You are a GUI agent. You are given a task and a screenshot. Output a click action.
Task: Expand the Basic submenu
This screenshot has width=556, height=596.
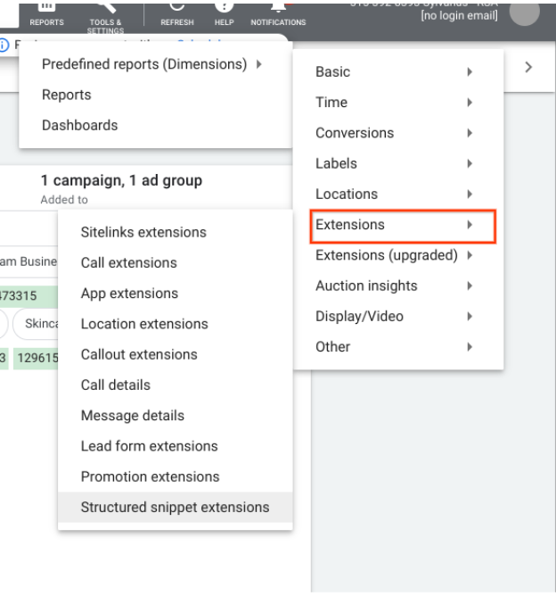[398, 72]
